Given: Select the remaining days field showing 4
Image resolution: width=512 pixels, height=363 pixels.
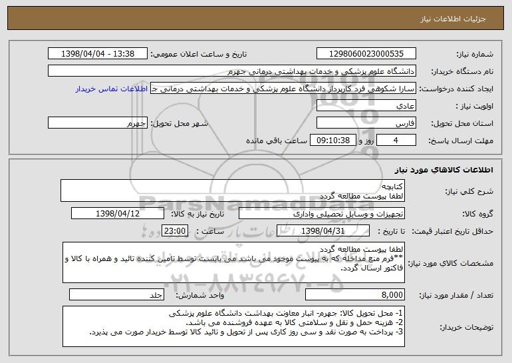Looking at the screenshot, I should (x=396, y=141).
